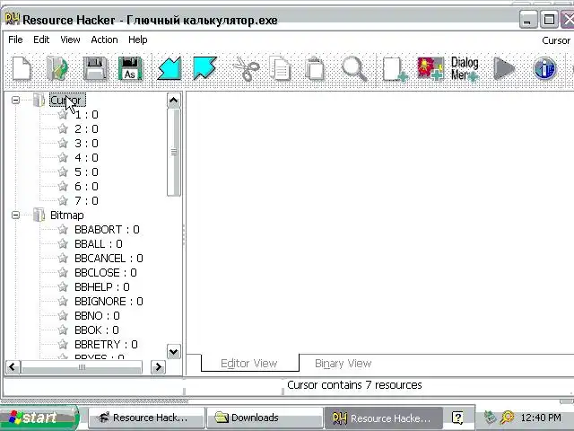The height and width of the screenshot is (431, 574).
Task: Click the tree scroll up arrow
Action: click(173, 100)
